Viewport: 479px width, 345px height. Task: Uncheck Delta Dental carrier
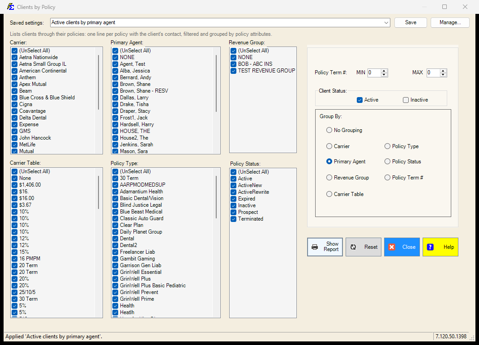pyautogui.click(x=14, y=118)
